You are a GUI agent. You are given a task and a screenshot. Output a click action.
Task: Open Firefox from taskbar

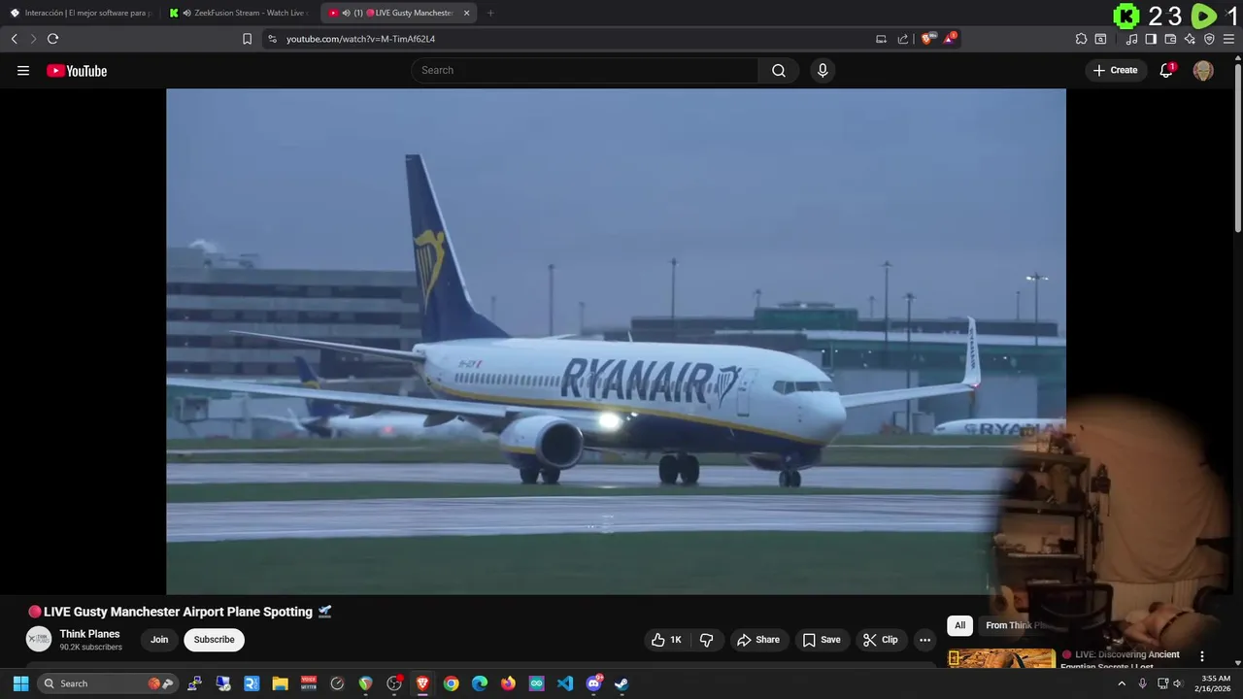pos(508,683)
